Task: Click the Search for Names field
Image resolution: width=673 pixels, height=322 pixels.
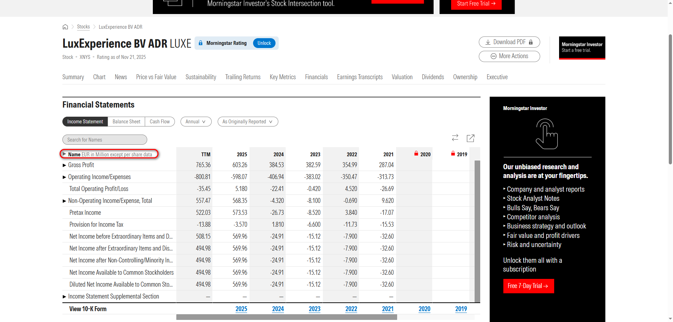Action: coord(104,140)
